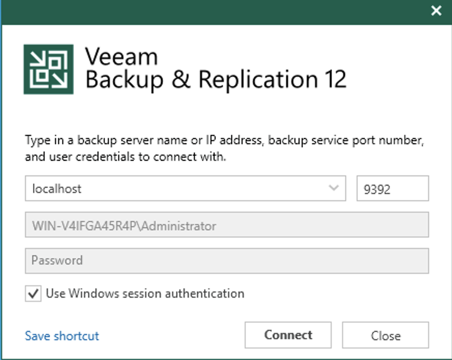Viewport: 452px width, 360px height.
Task: Click the Connect button
Action: coord(288,335)
